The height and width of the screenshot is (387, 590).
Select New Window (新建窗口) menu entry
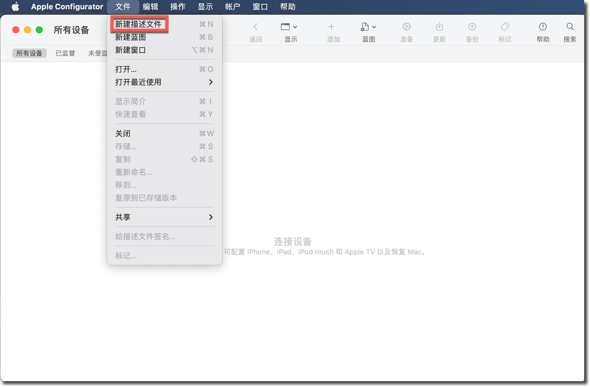tap(131, 50)
